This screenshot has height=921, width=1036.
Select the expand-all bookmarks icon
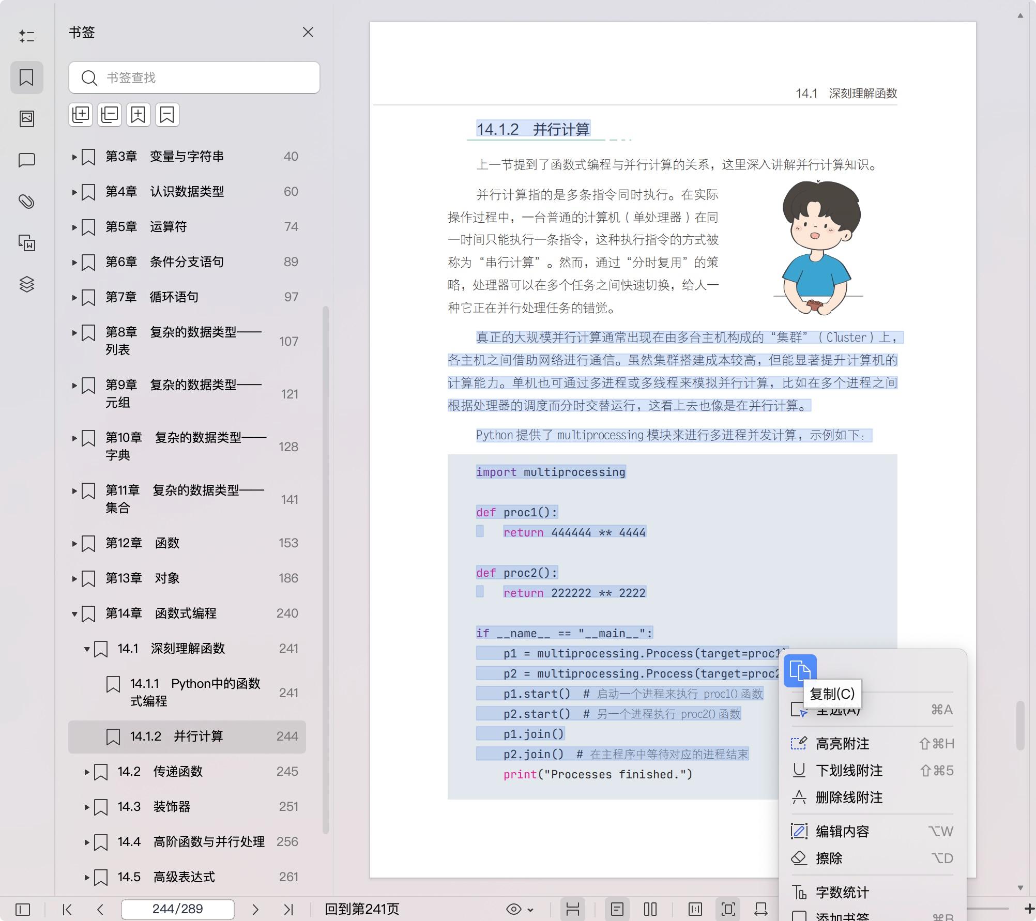point(81,115)
